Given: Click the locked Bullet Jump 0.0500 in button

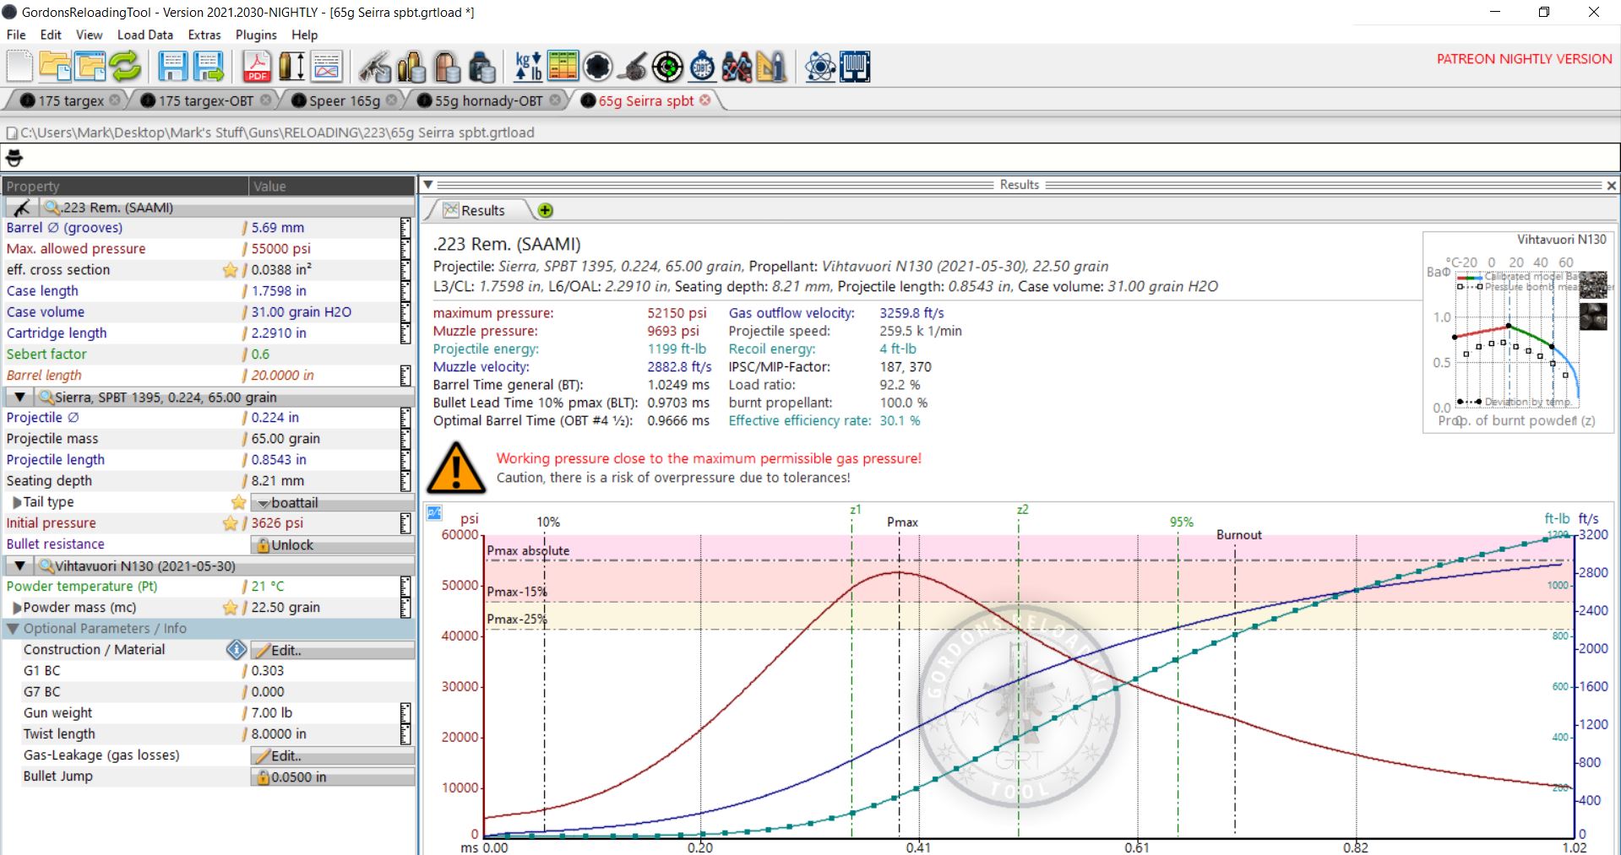Looking at the screenshot, I should 332,777.
